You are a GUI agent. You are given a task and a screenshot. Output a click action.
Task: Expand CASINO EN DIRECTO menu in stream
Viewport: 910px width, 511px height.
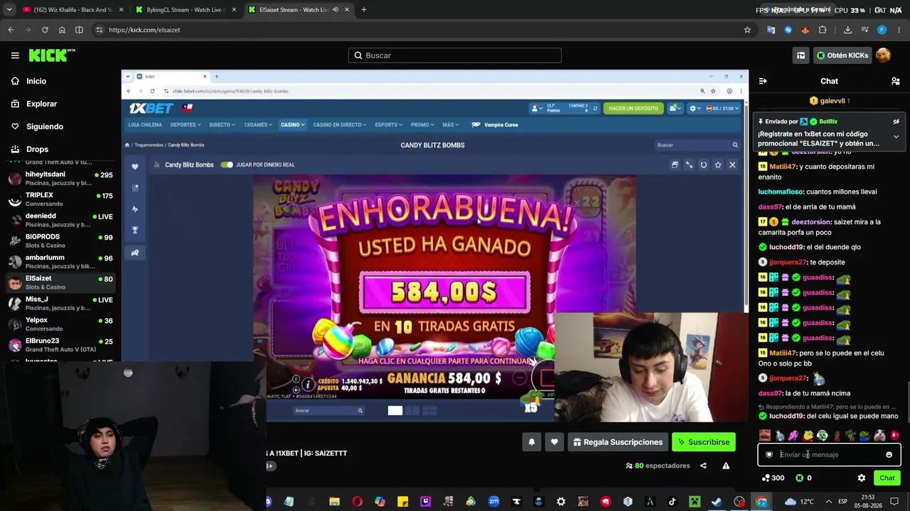(x=340, y=125)
